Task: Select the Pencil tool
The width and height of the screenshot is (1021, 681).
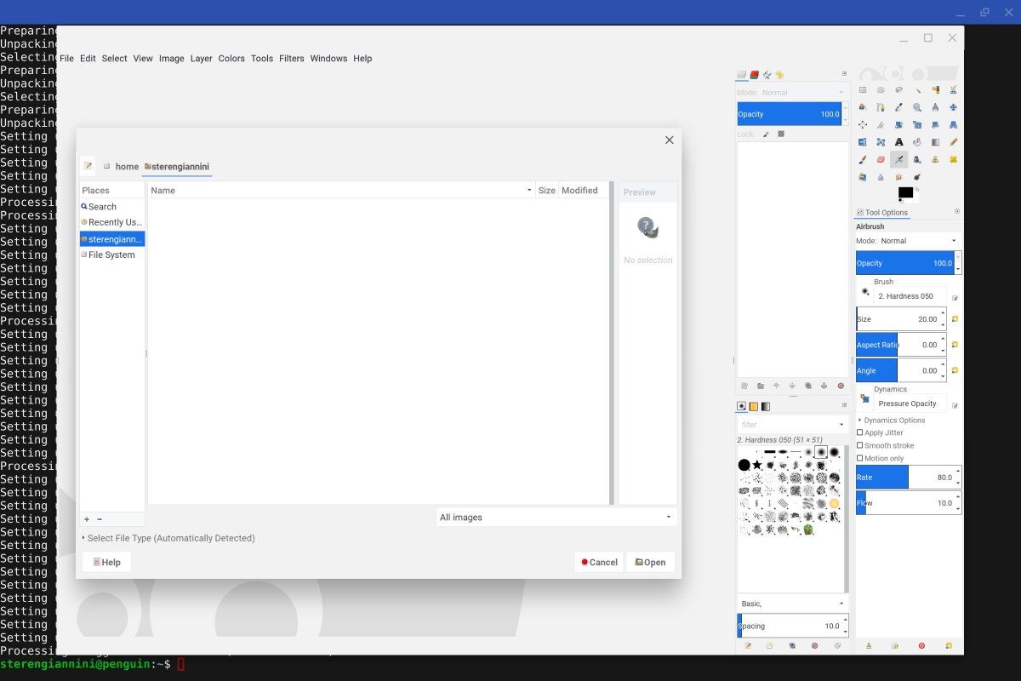Action: point(953,142)
